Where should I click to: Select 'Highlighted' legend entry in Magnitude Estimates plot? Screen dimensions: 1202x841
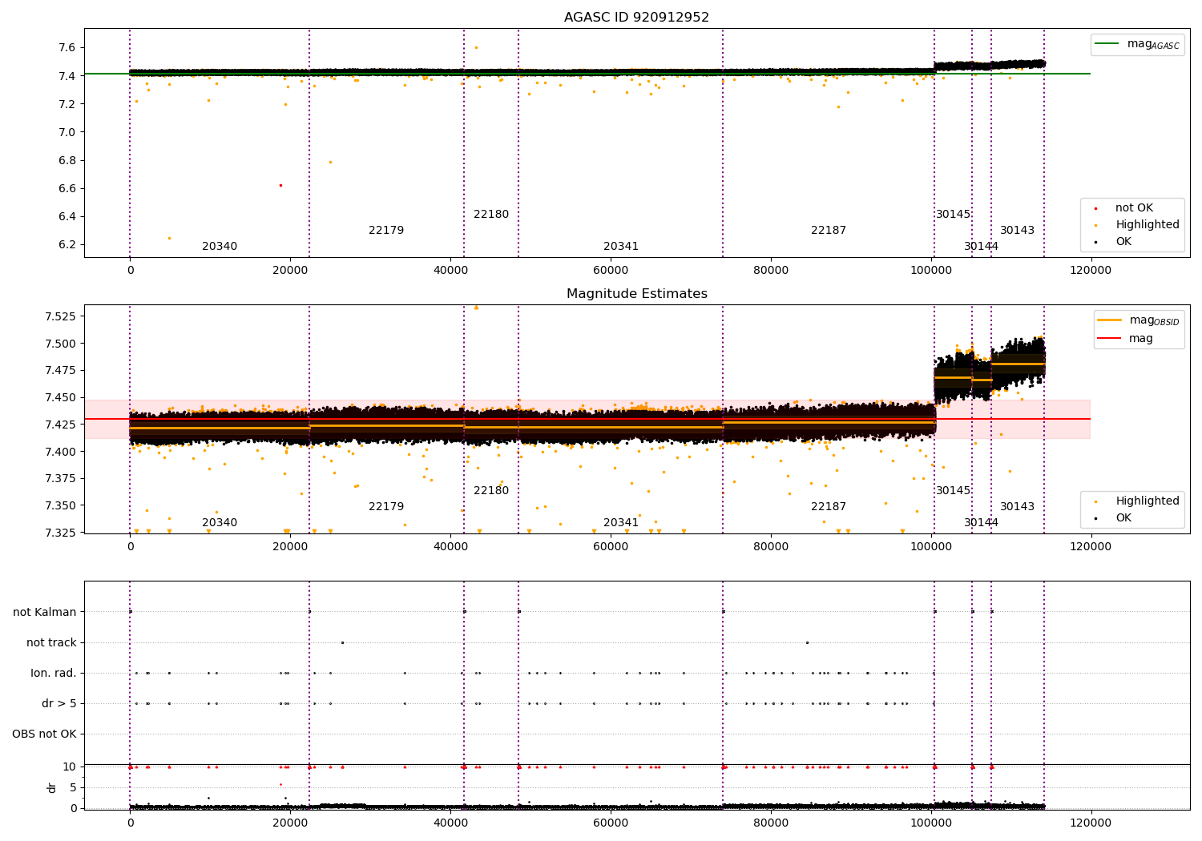pyautogui.click(x=1147, y=501)
